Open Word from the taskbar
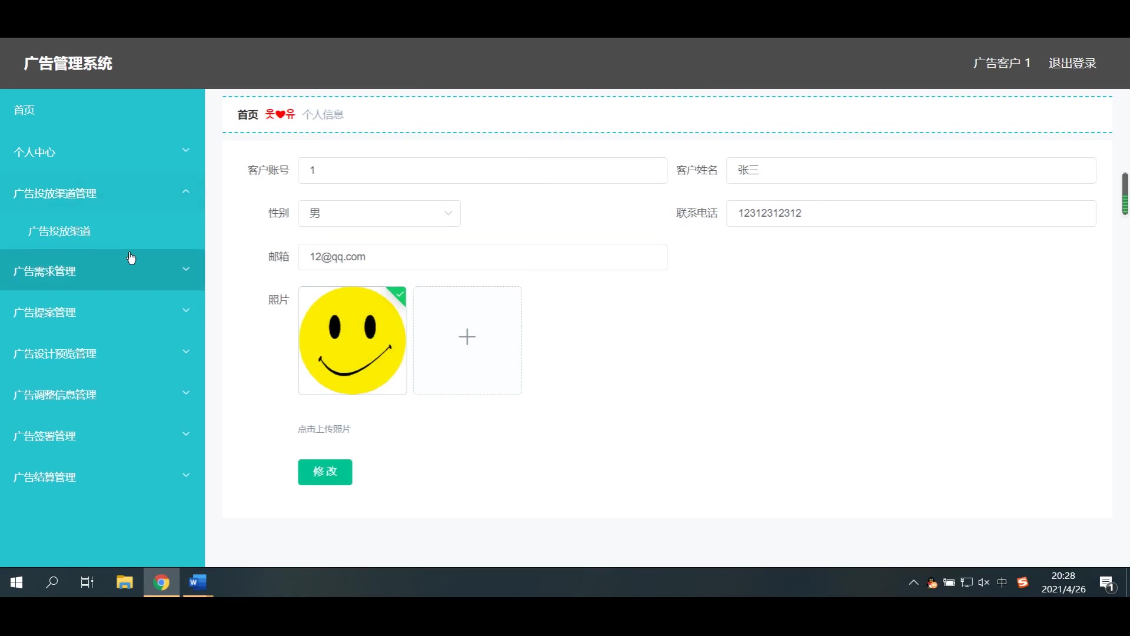The image size is (1130, 636). click(197, 582)
